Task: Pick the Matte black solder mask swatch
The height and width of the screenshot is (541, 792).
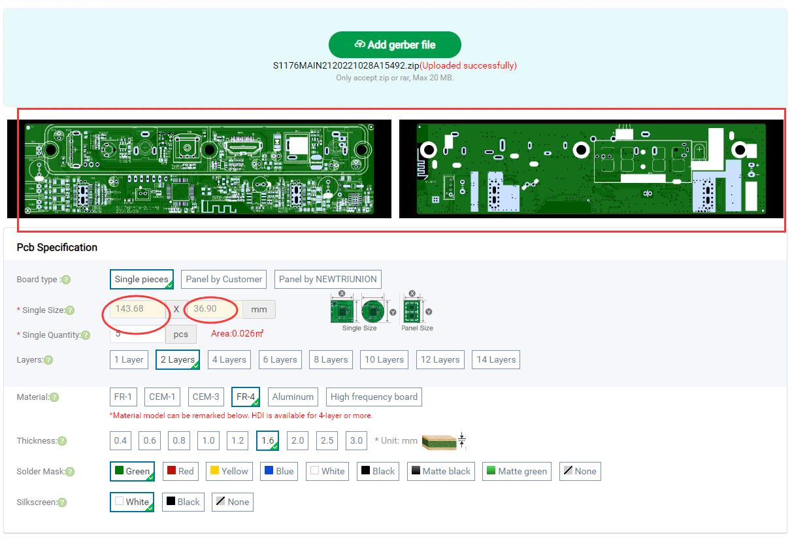Action: click(x=440, y=471)
